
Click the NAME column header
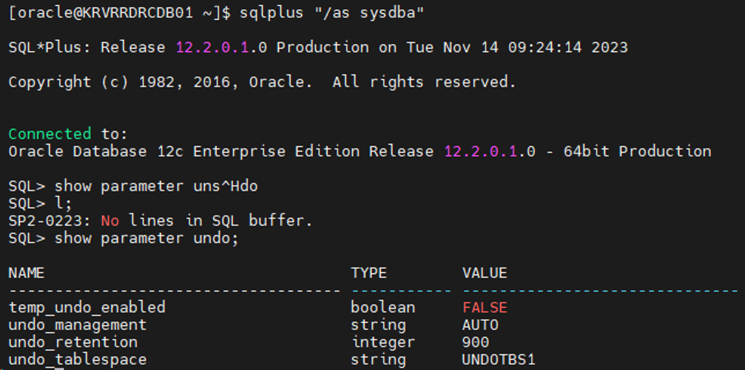point(26,272)
